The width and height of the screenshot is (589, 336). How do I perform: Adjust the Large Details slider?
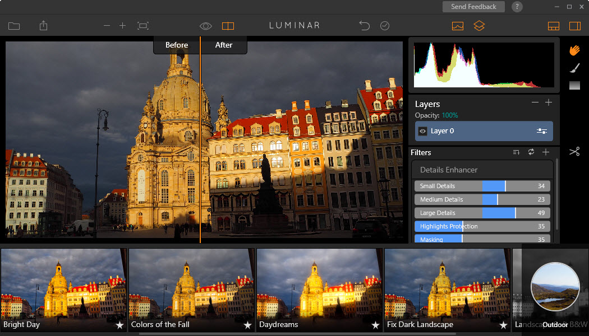coord(482,213)
